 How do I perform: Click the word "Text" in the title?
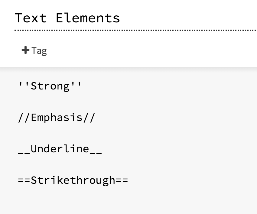(x=31, y=18)
